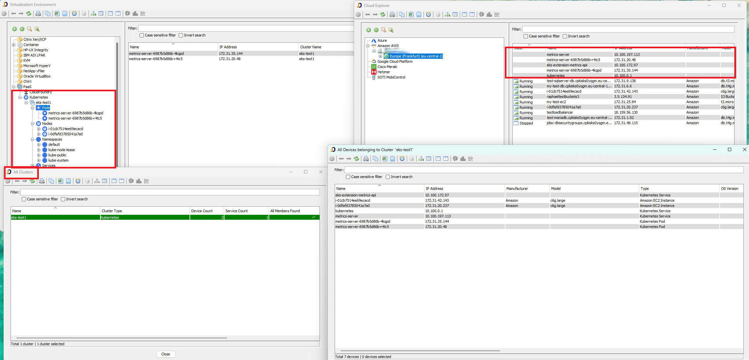Image resolution: width=749 pixels, height=360 pixels.
Task: Show the pie chart view in Cloud Explorer
Action: pyautogui.click(x=481, y=14)
